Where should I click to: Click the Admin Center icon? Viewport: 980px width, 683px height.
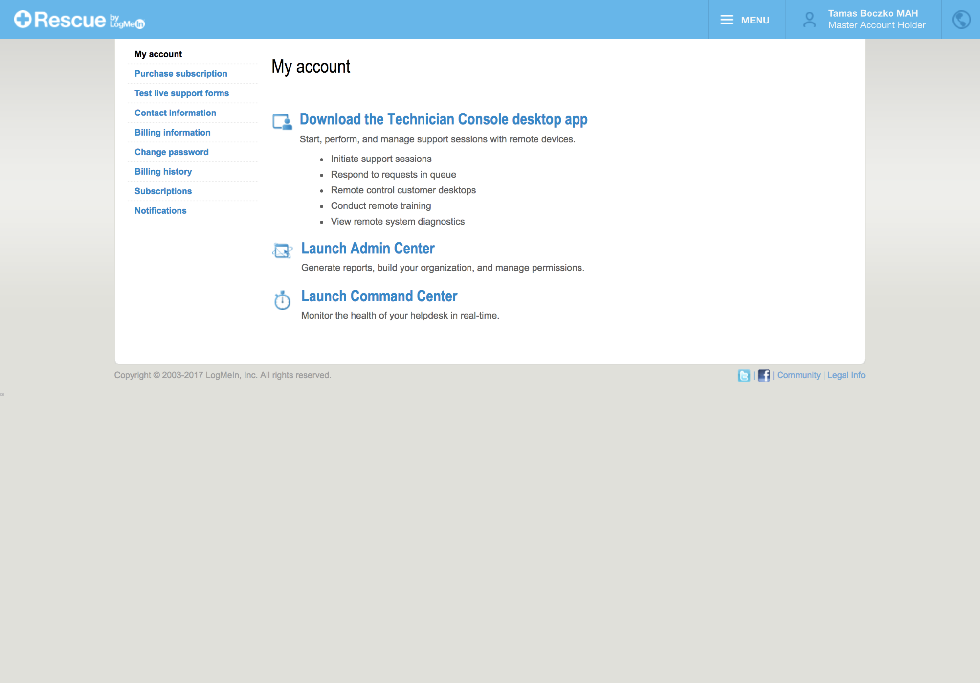(282, 250)
